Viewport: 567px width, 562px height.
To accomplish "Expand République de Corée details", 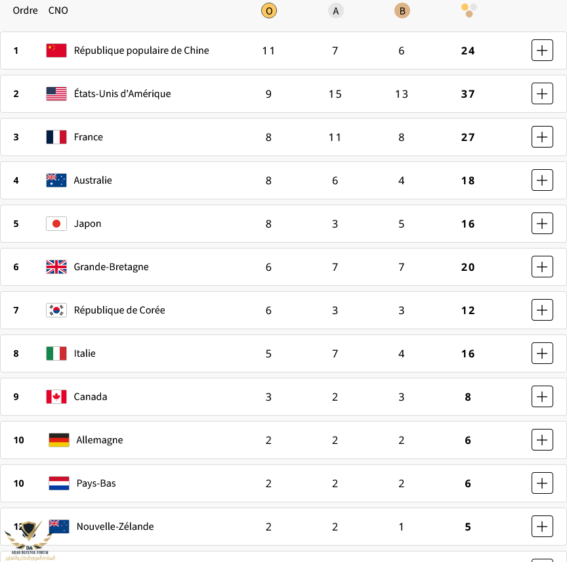I will pyautogui.click(x=541, y=310).
